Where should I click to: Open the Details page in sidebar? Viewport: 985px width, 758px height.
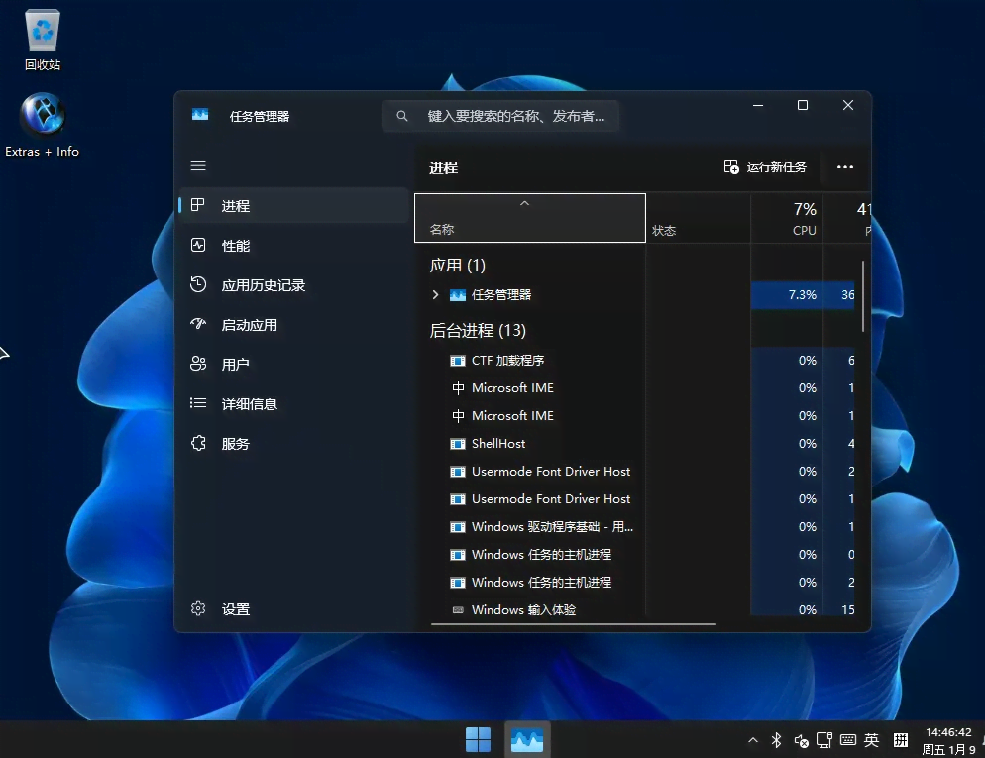coord(249,404)
